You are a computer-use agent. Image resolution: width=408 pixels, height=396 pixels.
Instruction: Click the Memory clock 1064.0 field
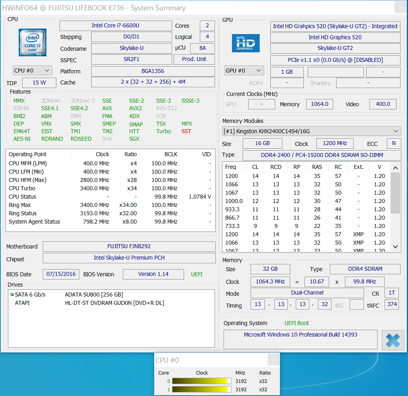[x=320, y=104]
